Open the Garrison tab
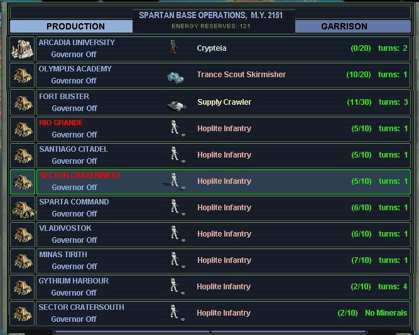 tap(344, 26)
